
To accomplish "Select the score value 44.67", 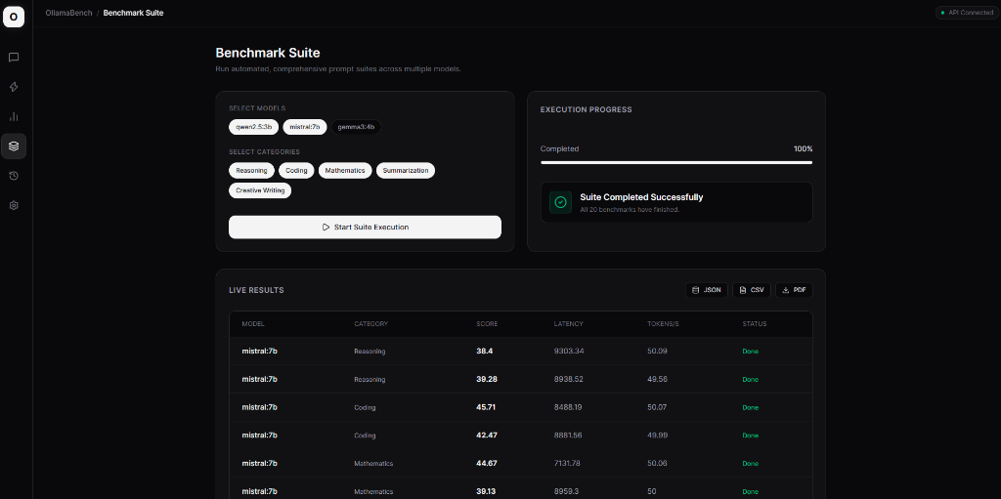I will 487,463.
